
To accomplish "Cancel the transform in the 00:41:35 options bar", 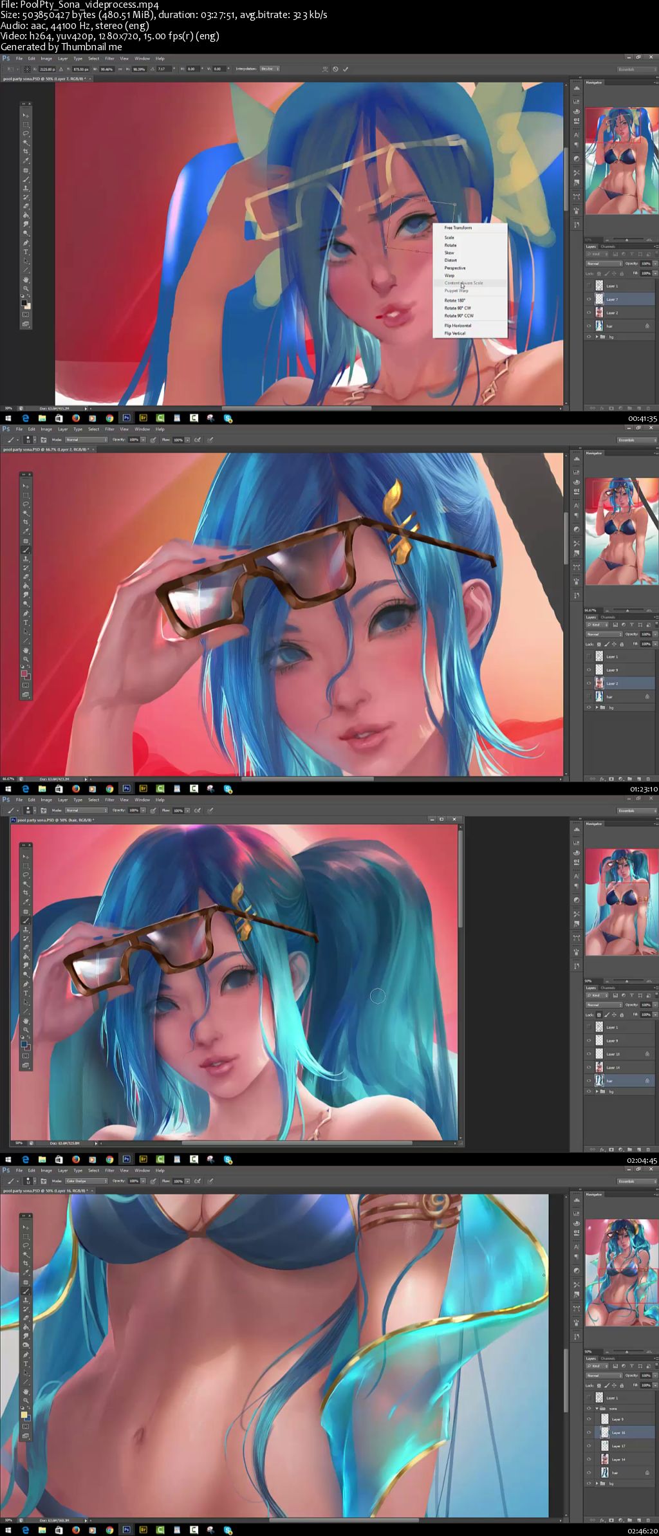I will [x=335, y=69].
